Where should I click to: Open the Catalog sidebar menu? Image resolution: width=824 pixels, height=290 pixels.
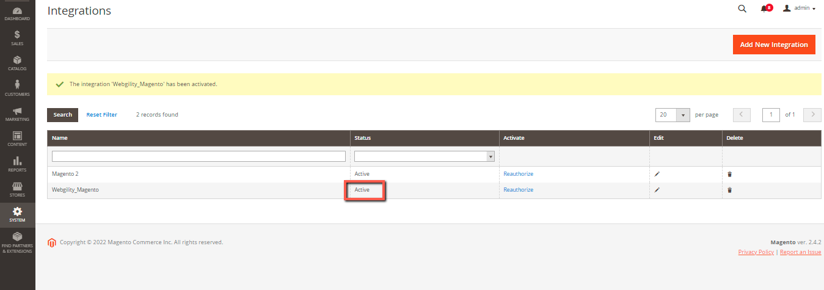coord(17,63)
